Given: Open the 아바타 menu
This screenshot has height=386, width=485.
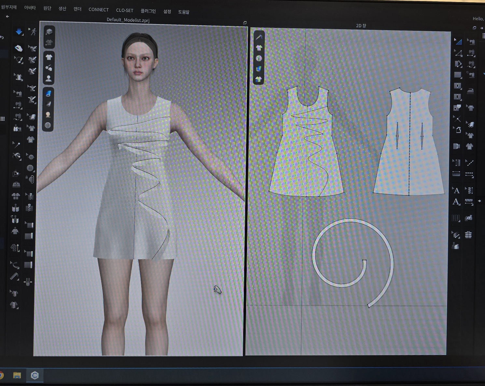Looking at the screenshot, I should coord(30,7).
